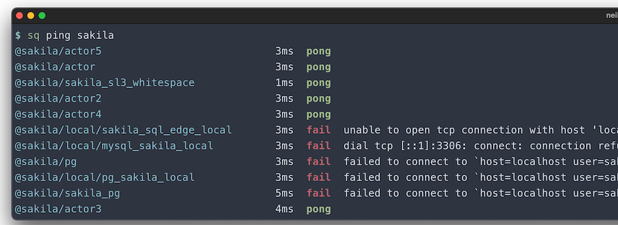
Task: Click the @sakila/actor3 source handle
Action: pos(58,209)
